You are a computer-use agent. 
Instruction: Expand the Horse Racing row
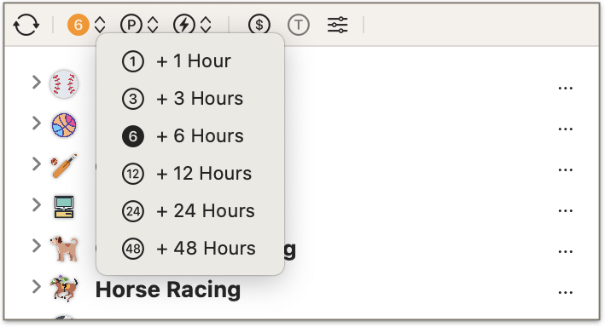pos(37,287)
